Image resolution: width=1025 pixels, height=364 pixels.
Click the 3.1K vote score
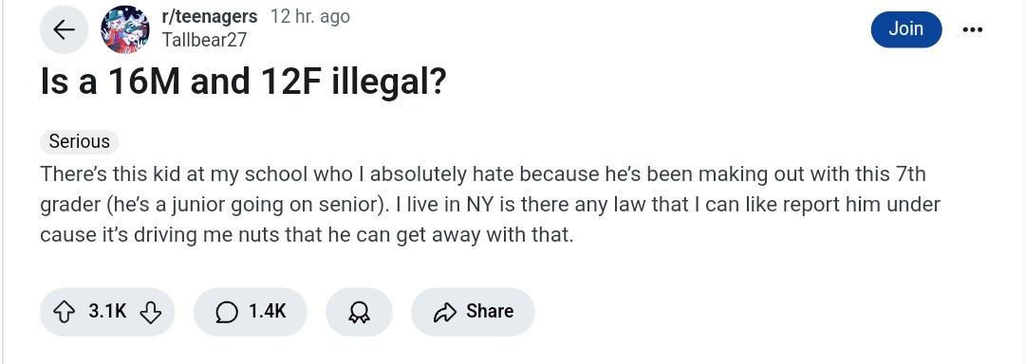107,311
